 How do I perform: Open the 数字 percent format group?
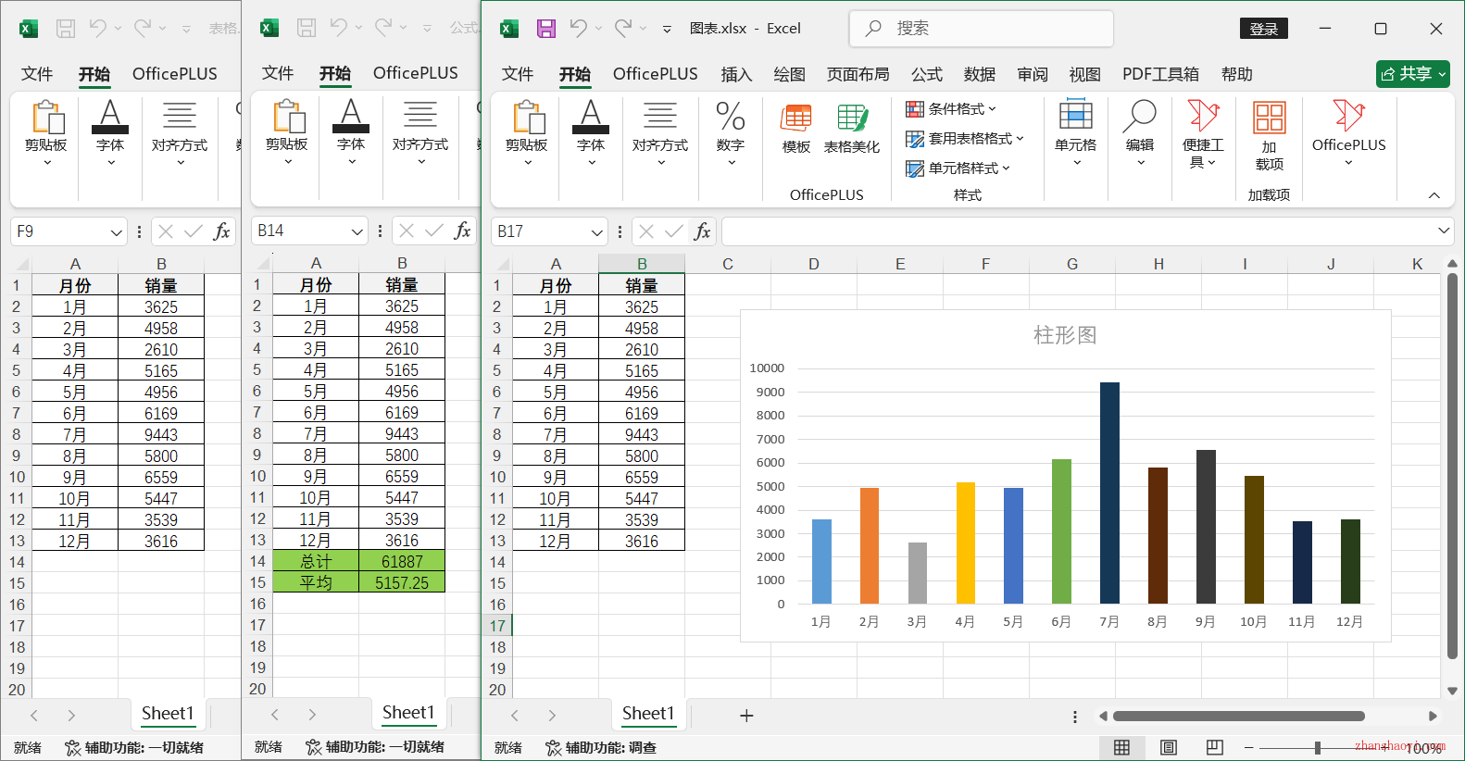tap(731, 134)
